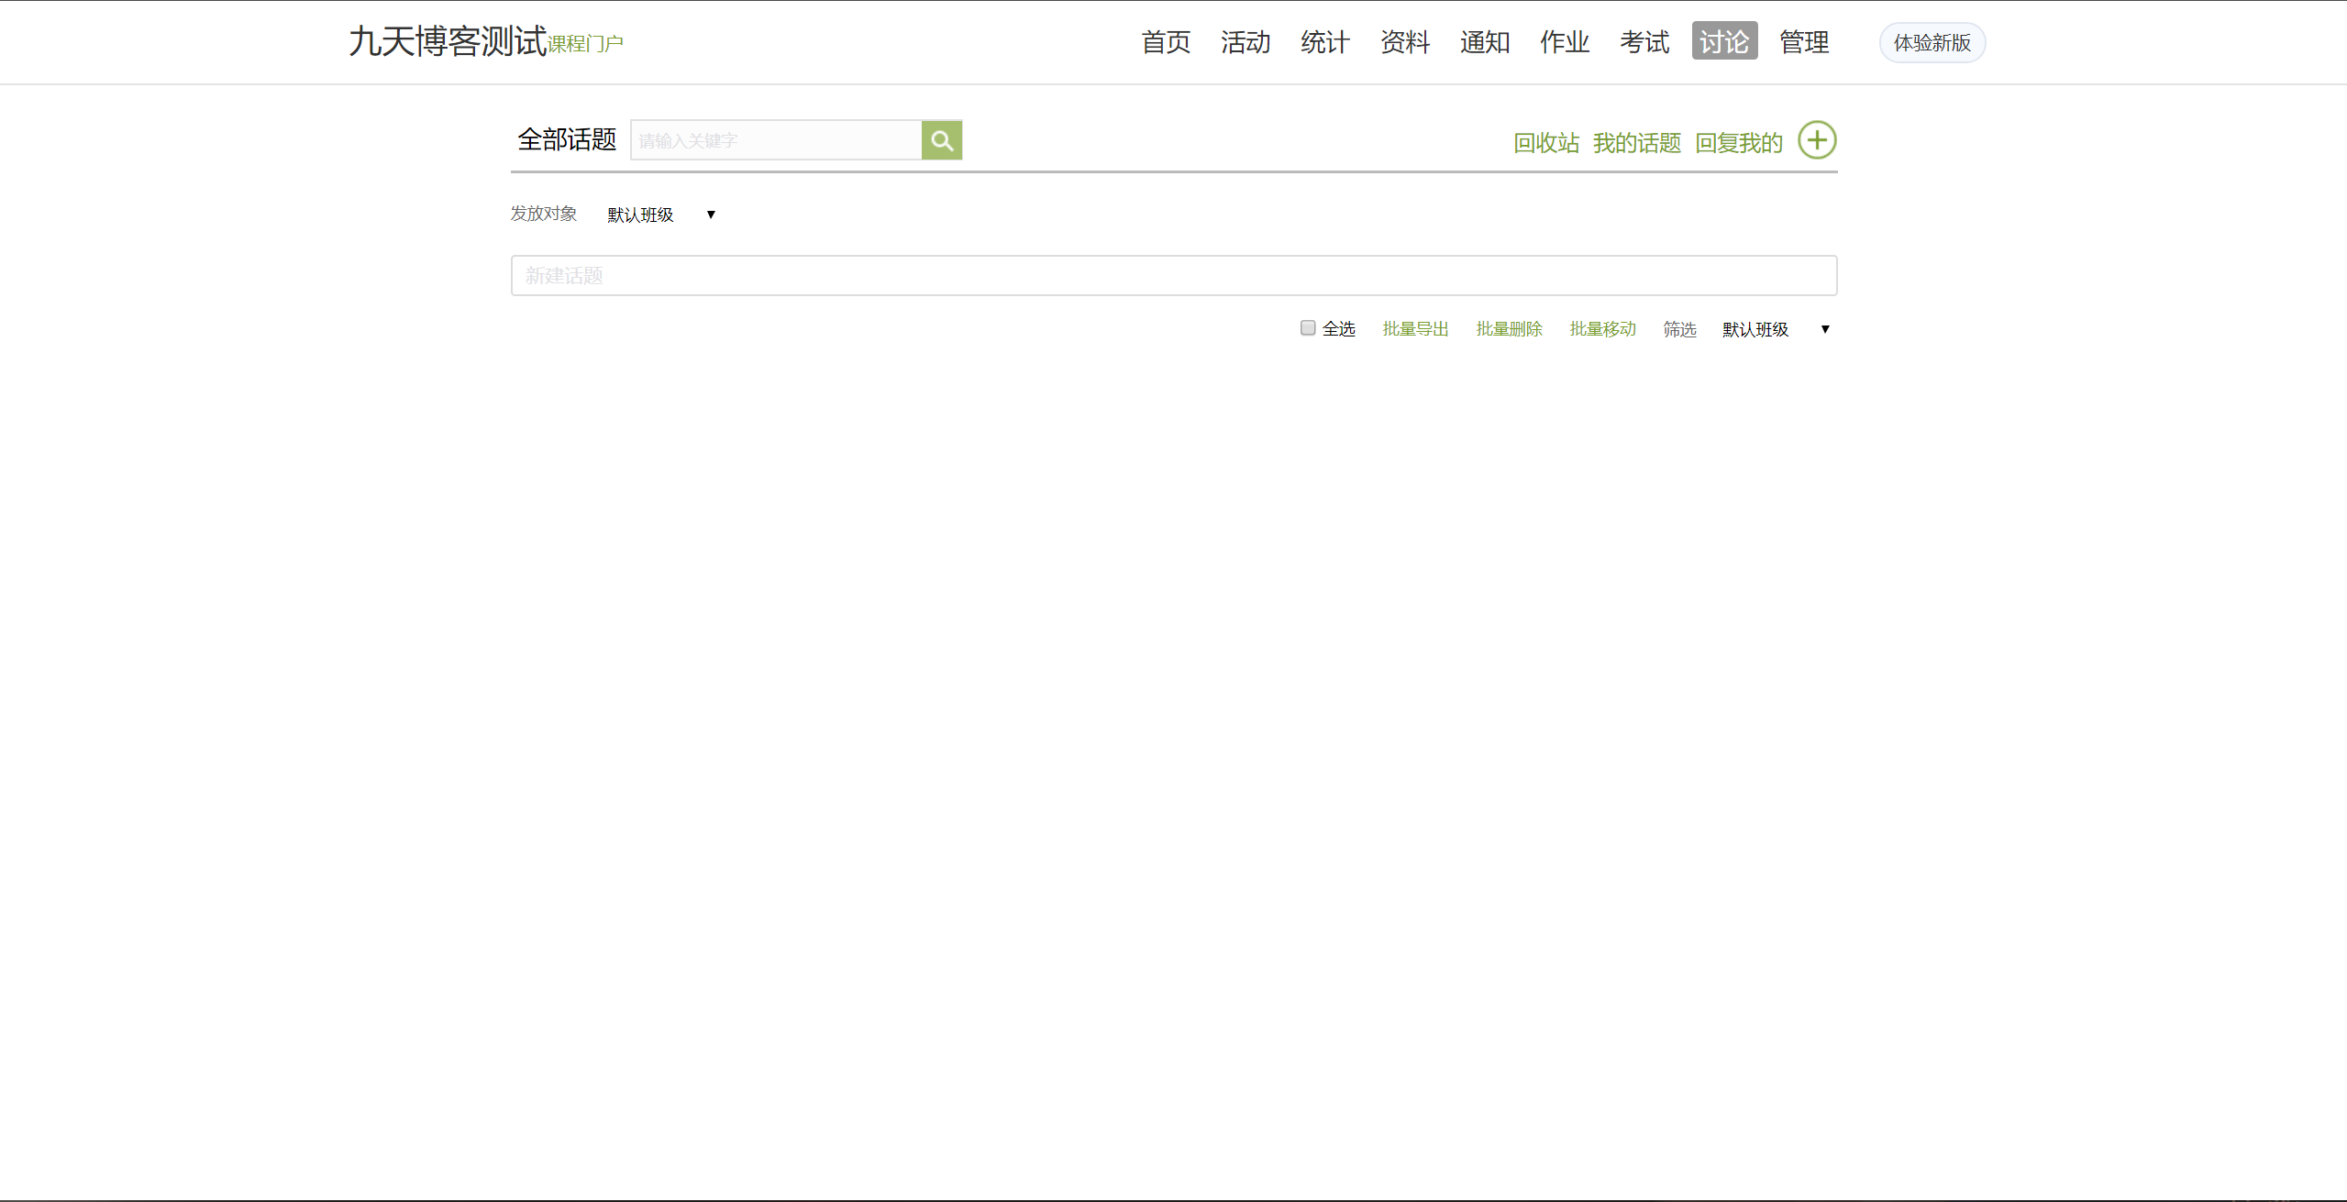Viewport: 2347px width, 1202px height.
Task: Click the 体验新版 button
Action: [1932, 42]
